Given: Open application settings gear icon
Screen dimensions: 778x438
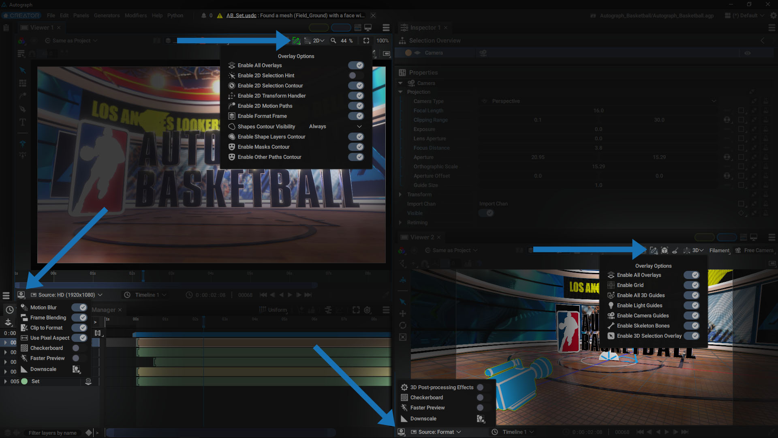Looking at the screenshot, I should (x=773, y=15).
